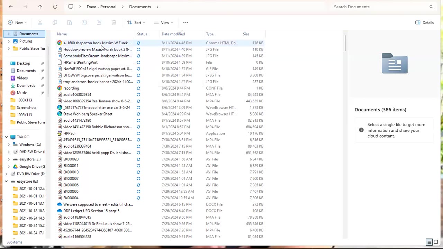Click Documents breadcrumb in address bar
443x249 pixels.
click(140, 7)
